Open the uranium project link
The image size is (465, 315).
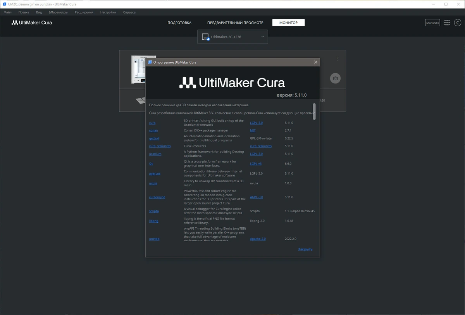155,154
